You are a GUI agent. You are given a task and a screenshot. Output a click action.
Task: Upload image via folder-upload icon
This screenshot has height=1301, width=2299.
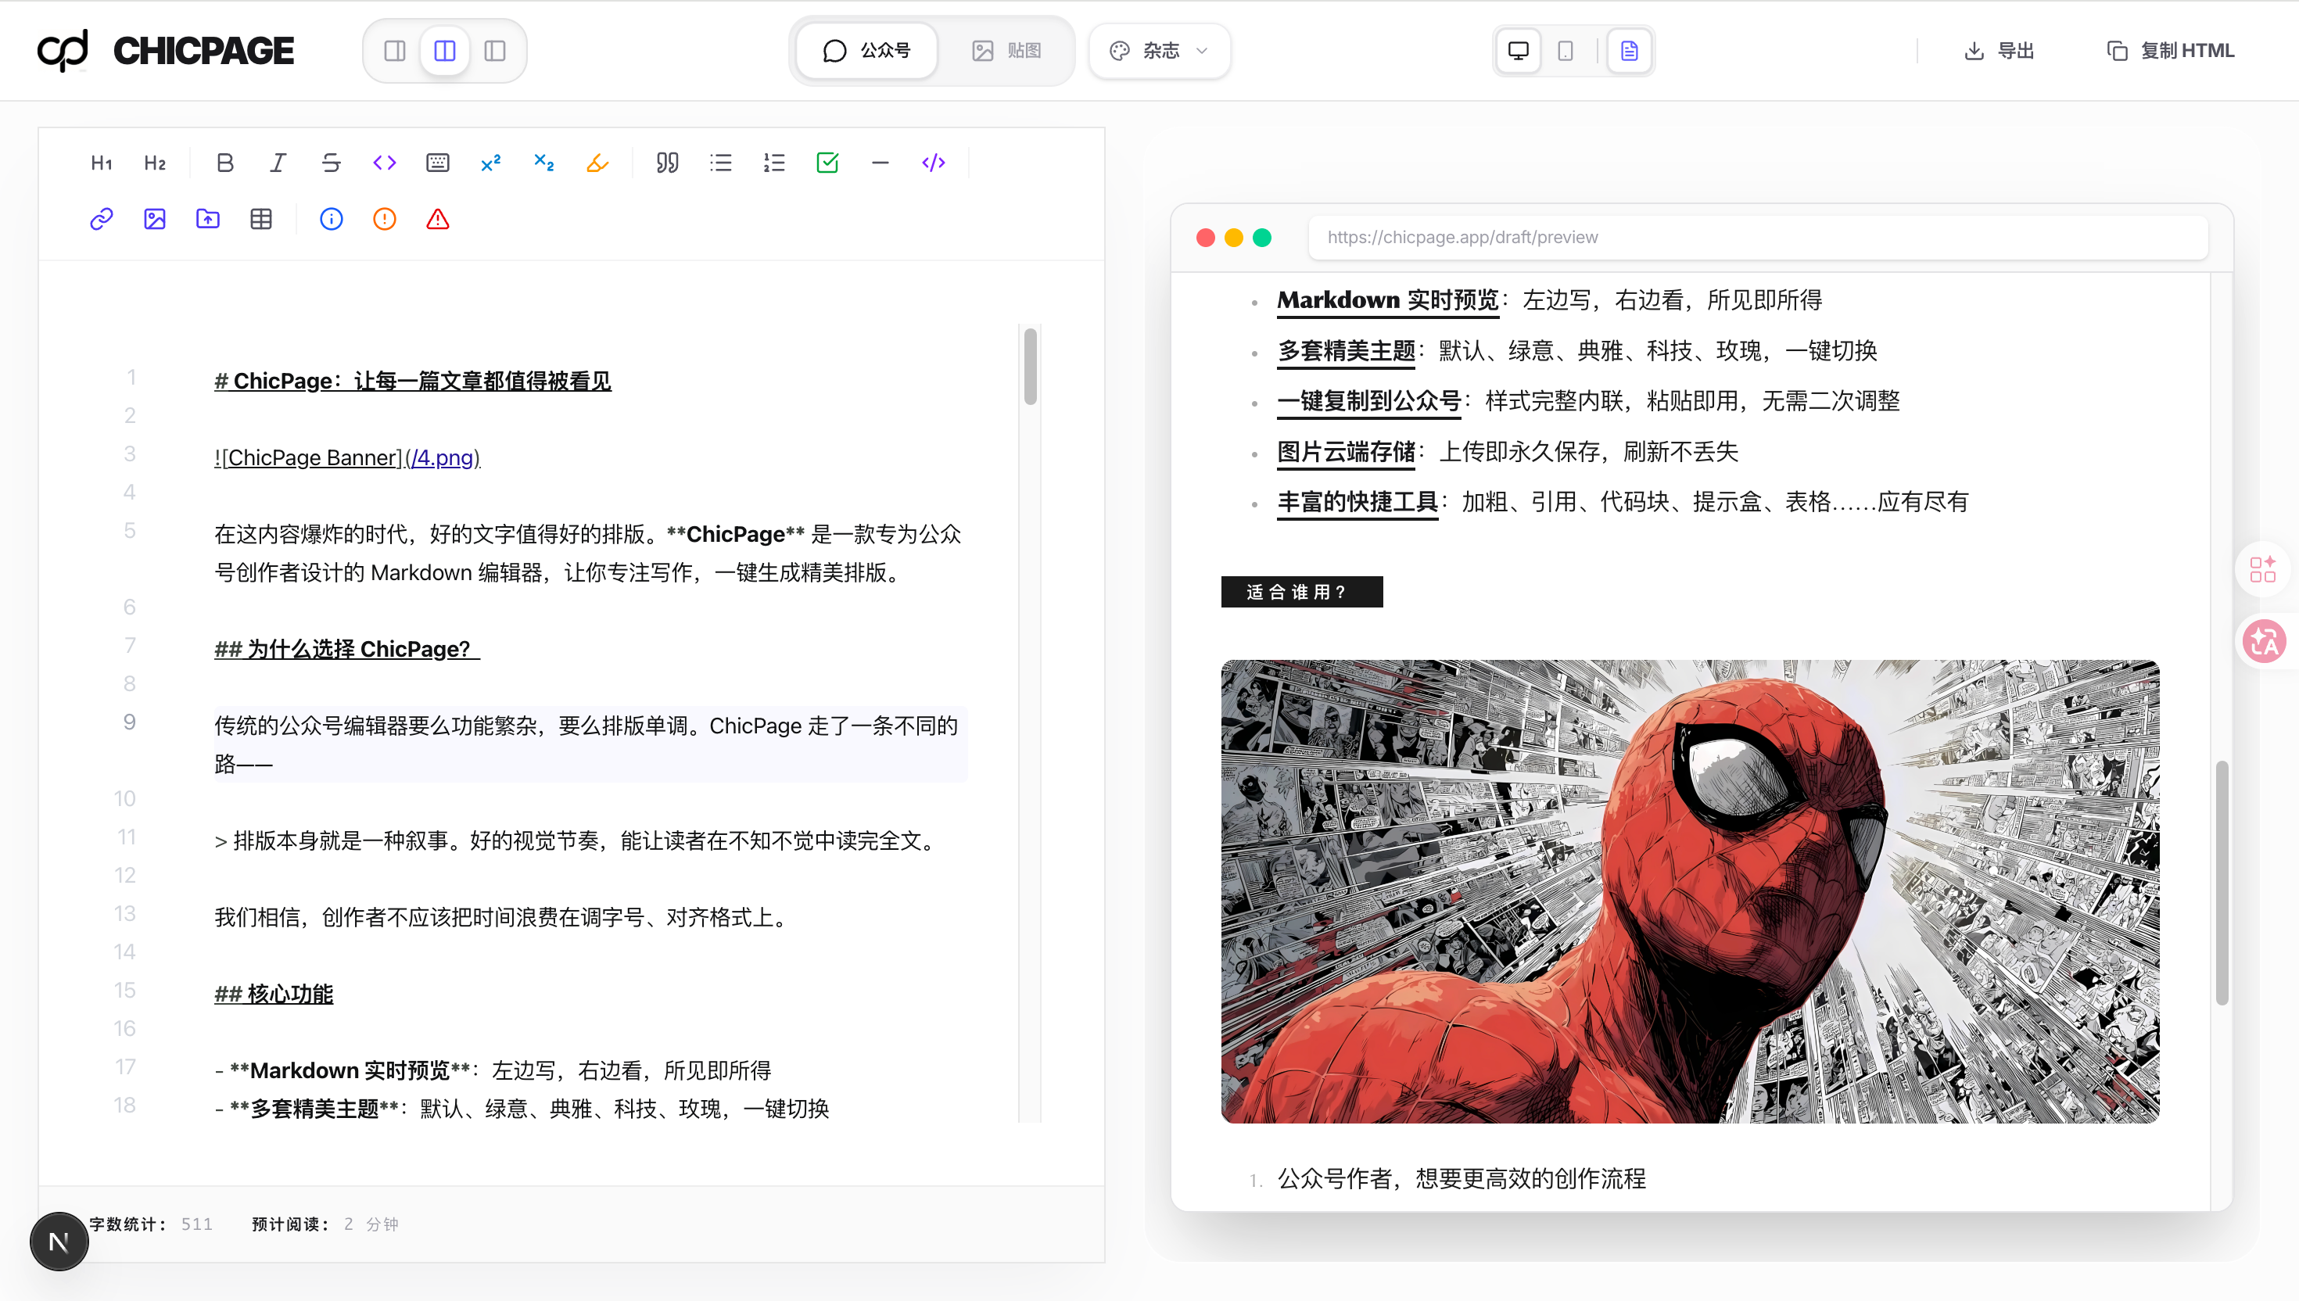click(x=207, y=219)
